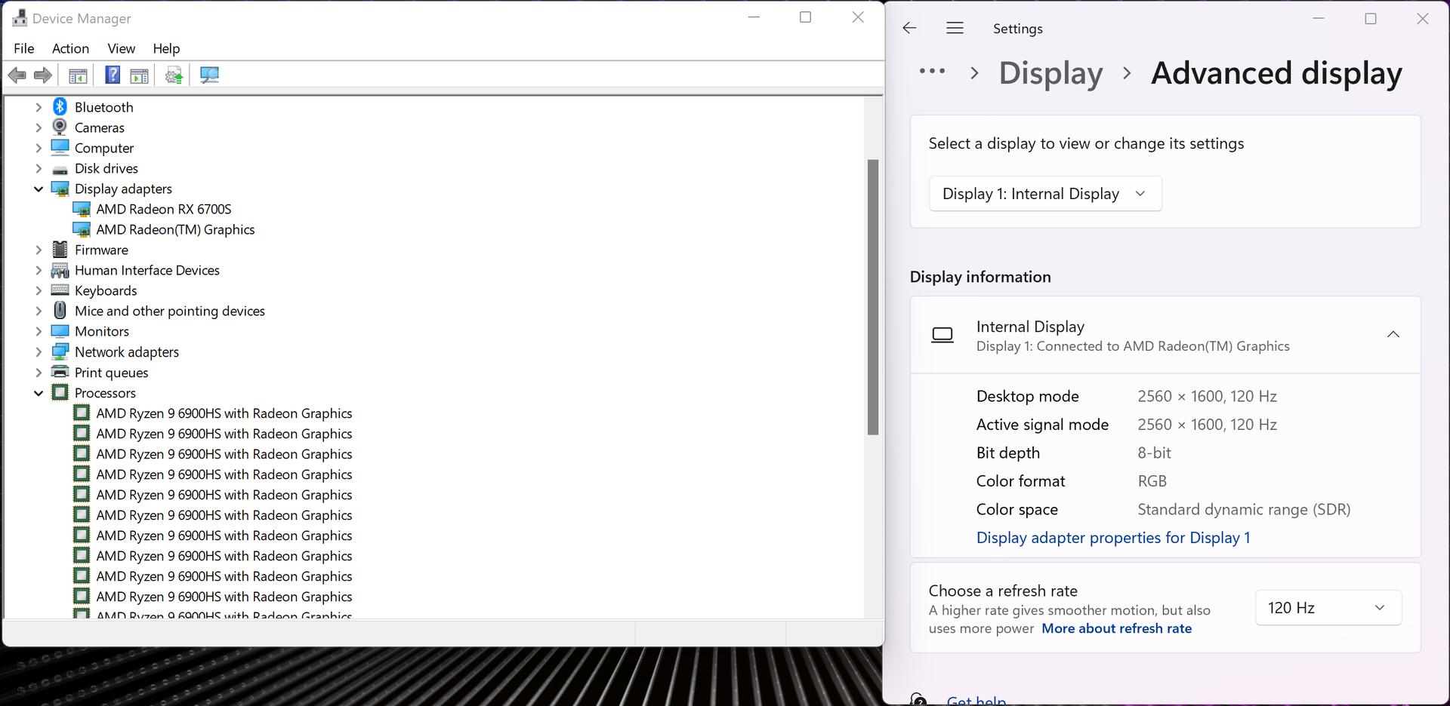Viewport: 1450px width, 706px height.
Task: Click the Monitors category icon
Action: pos(60,331)
